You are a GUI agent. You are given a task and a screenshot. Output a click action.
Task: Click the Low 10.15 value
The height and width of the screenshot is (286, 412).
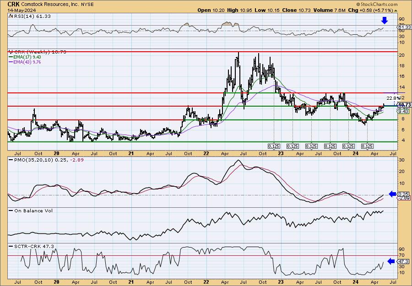267,10
